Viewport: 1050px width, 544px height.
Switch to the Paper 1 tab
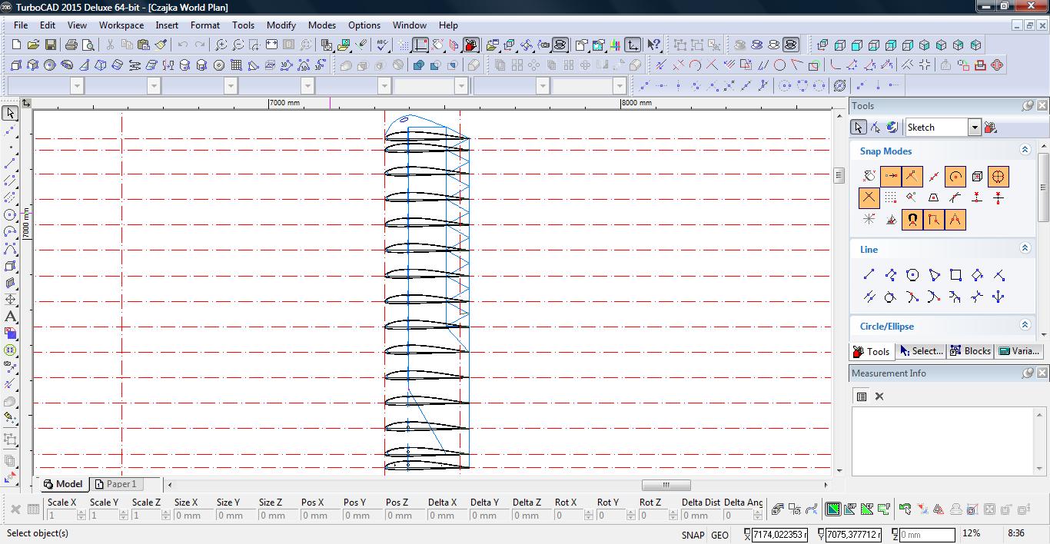tap(115, 484)
